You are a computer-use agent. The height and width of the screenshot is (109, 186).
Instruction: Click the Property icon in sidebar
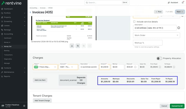(2, 17)
